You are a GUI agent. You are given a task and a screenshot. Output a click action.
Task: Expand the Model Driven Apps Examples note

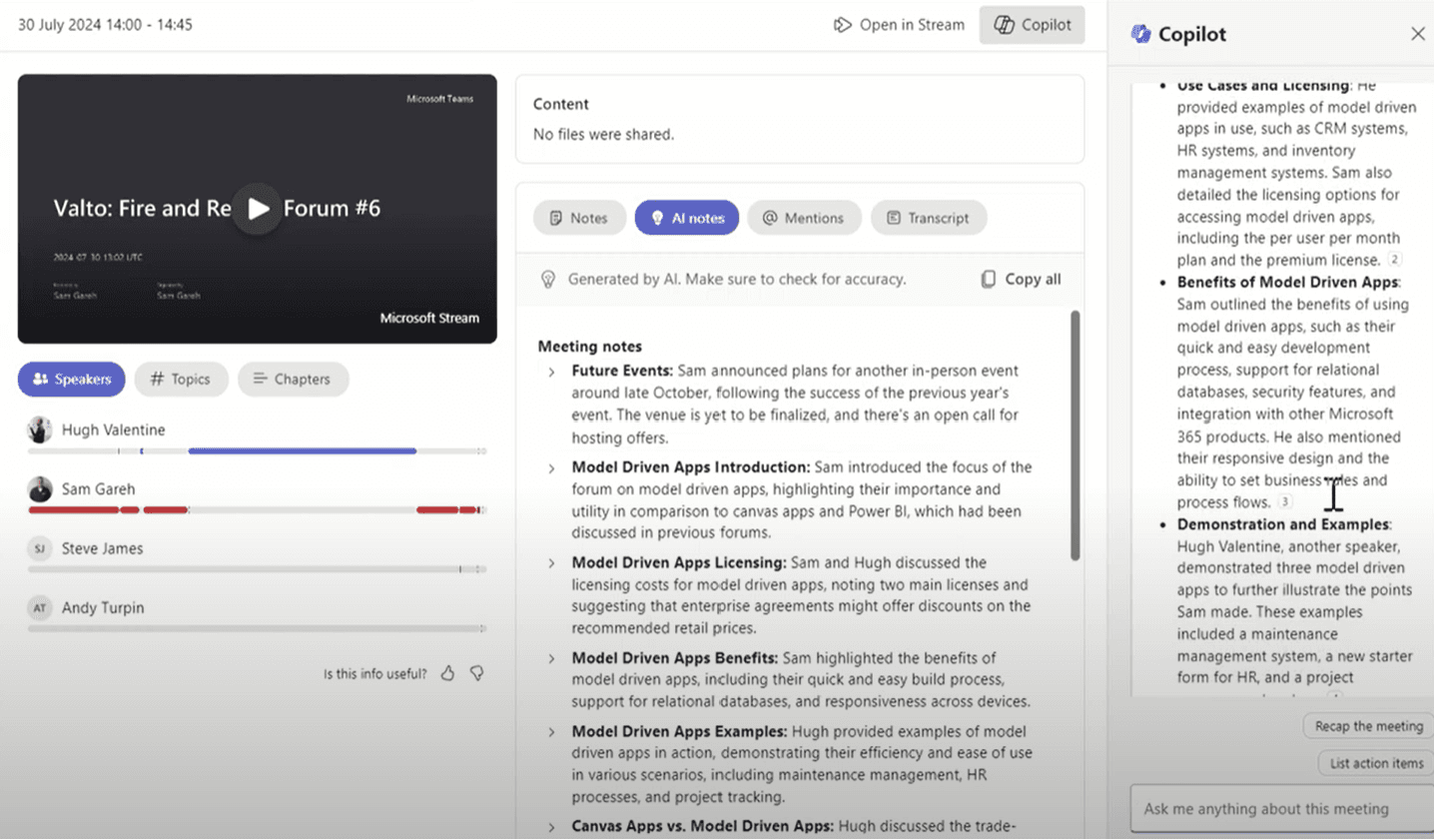(x=550, y=732)
